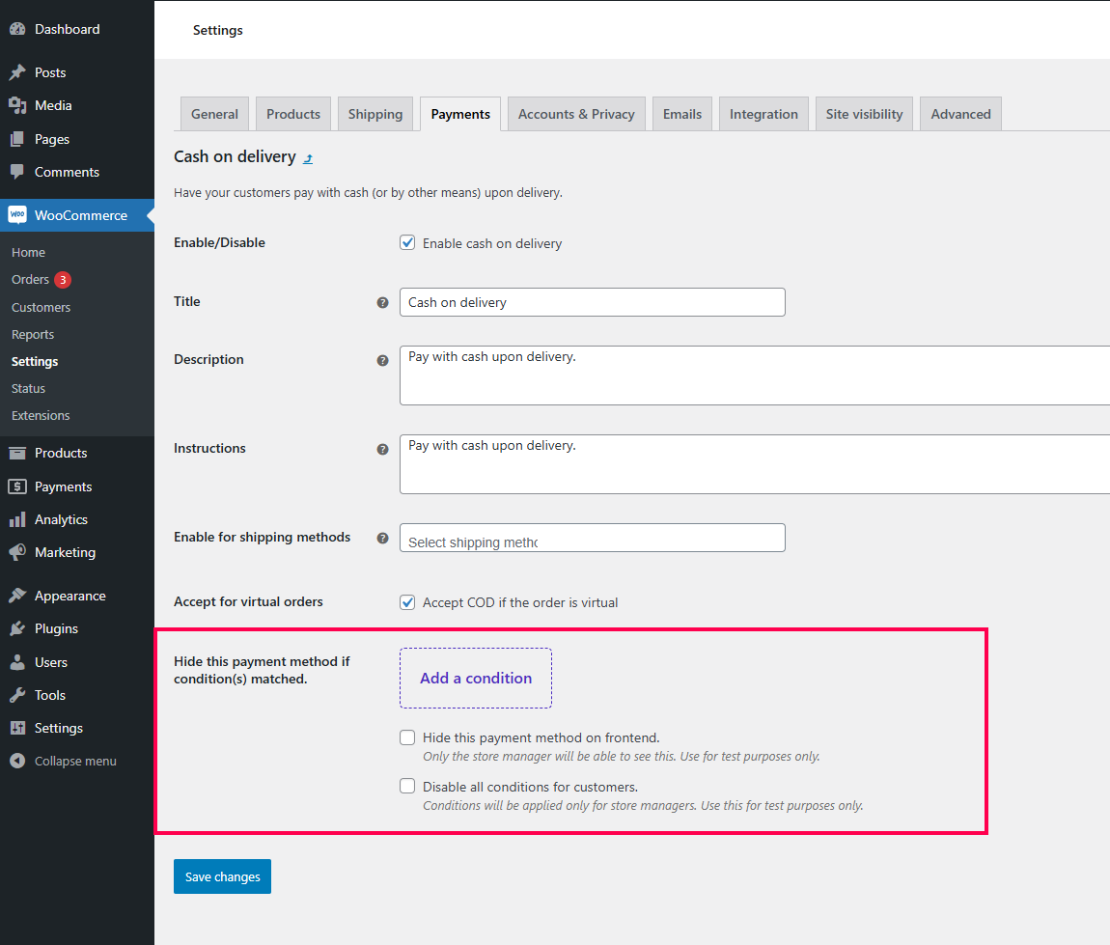Open Media library via its icon
The image size is (1110, 945).
17,105
